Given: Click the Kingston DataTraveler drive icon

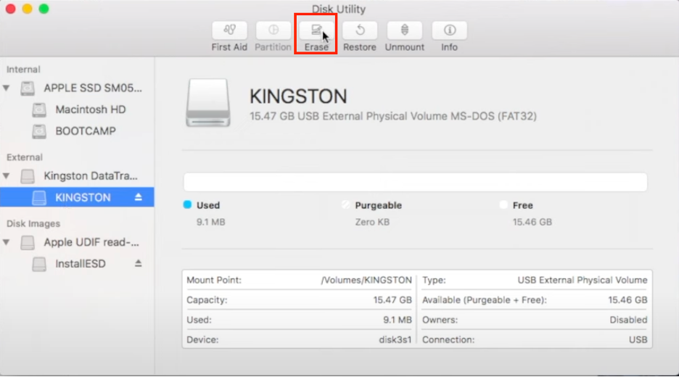Looking at the screenshot, I should [x=28, y=176].
